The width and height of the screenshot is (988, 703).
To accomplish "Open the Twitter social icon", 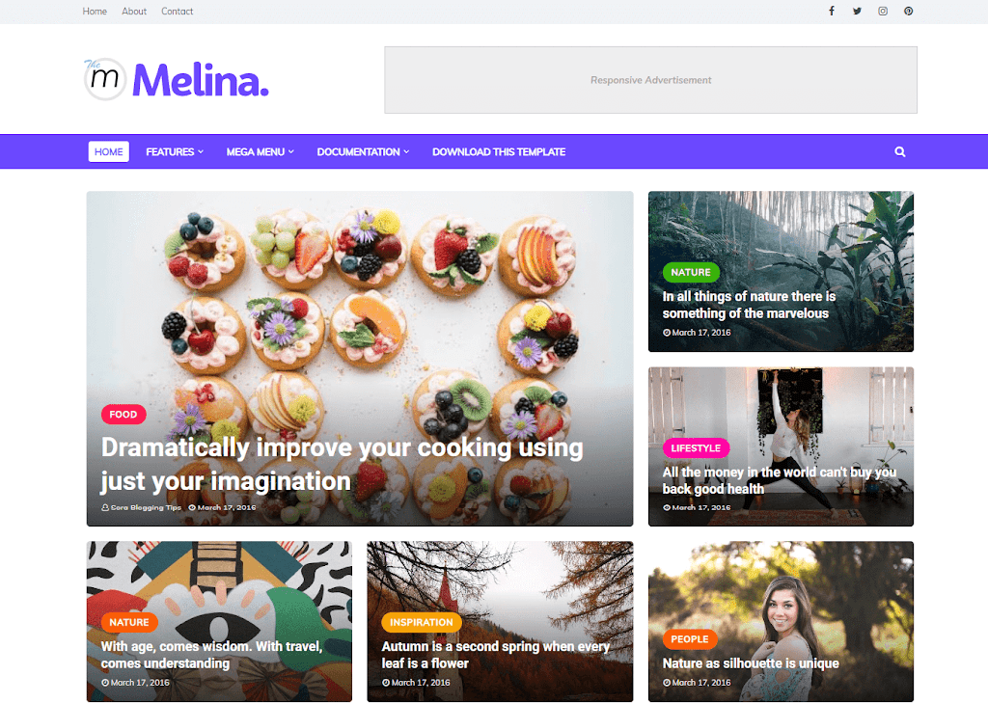I will (x=857, y=11).
